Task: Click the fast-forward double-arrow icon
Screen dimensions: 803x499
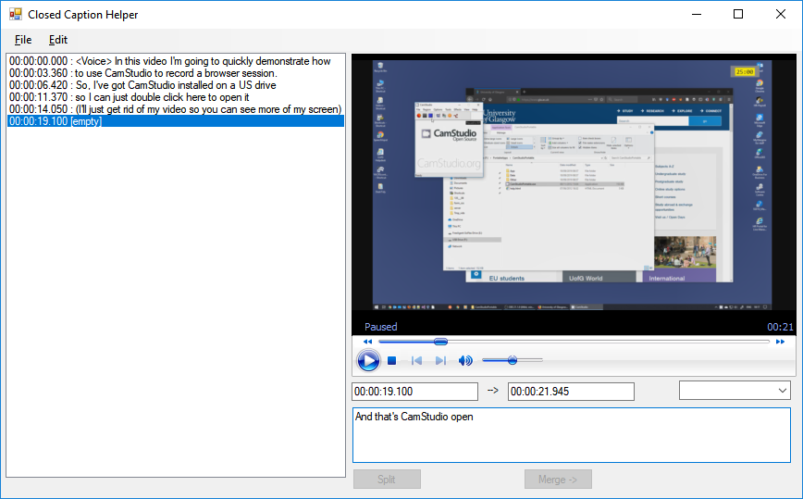Action: (780, 342)
